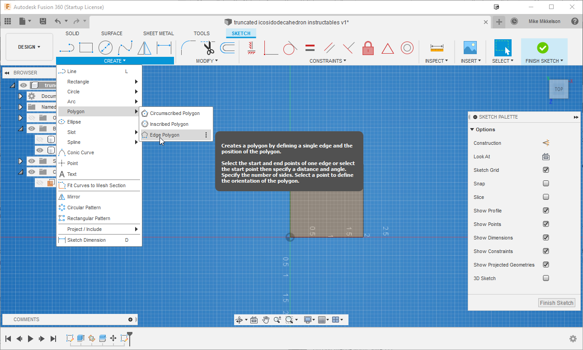Disable Show Dimensions

pos(545,238)
